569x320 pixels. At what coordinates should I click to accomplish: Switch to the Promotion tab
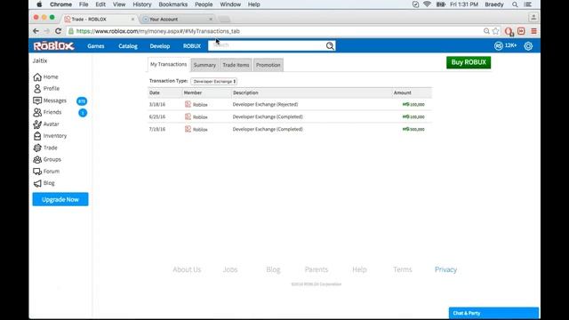click(268, 65)
